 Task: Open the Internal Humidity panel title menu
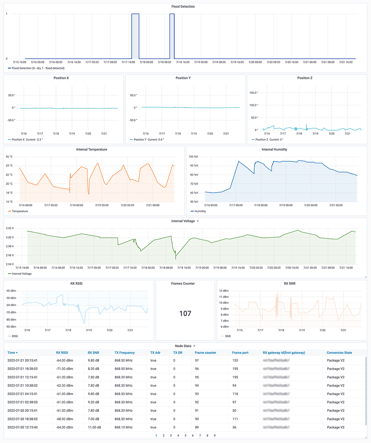pos(275,150)
